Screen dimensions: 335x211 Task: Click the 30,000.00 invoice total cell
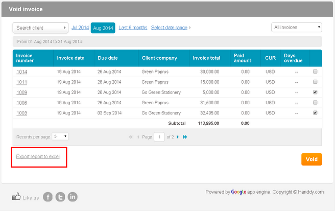209,72
